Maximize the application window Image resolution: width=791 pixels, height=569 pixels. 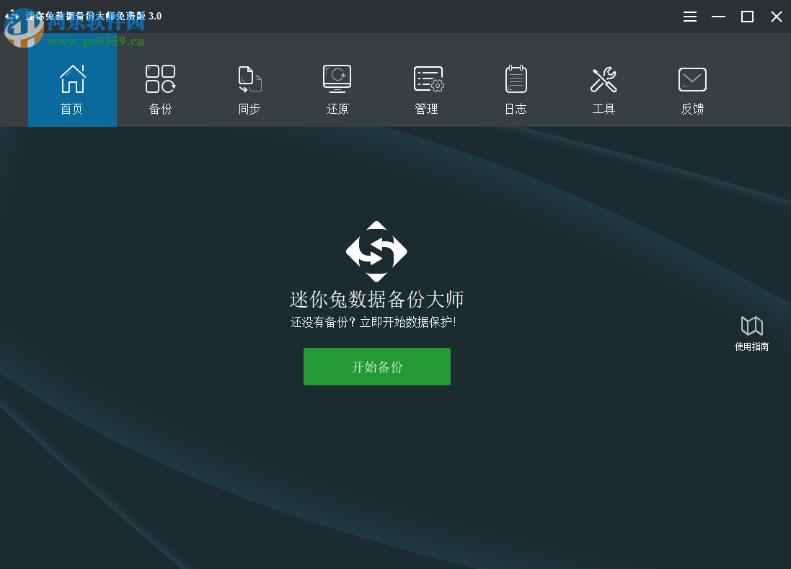click(747, 16)
